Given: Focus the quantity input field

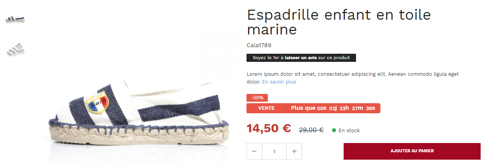Looking at the screenshot, I should (274, 151).
